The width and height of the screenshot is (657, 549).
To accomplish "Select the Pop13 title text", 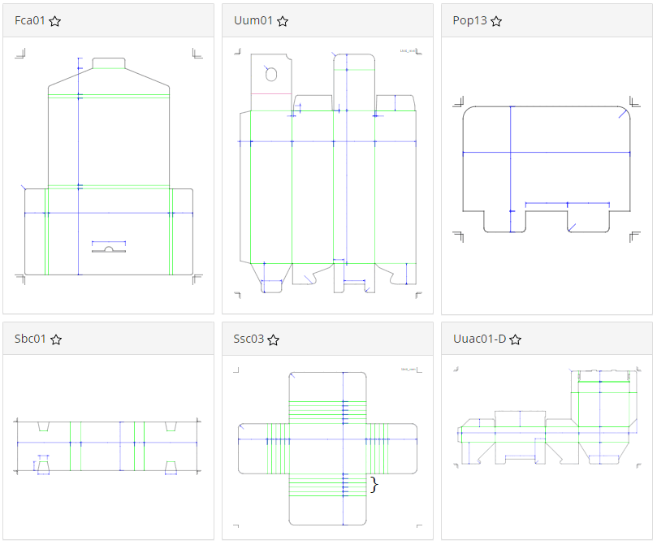I will tap(469, 20).
